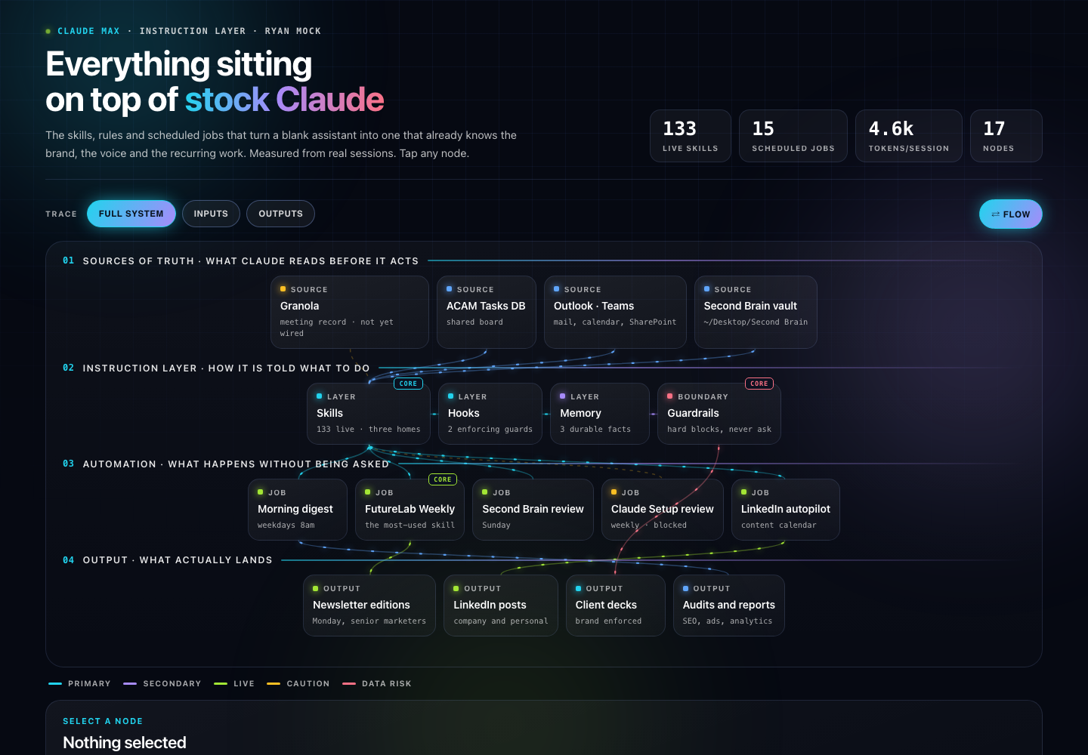The image size is (1088, 755).
Task: Select the Second Brain vault node
Action: (756, 312)
